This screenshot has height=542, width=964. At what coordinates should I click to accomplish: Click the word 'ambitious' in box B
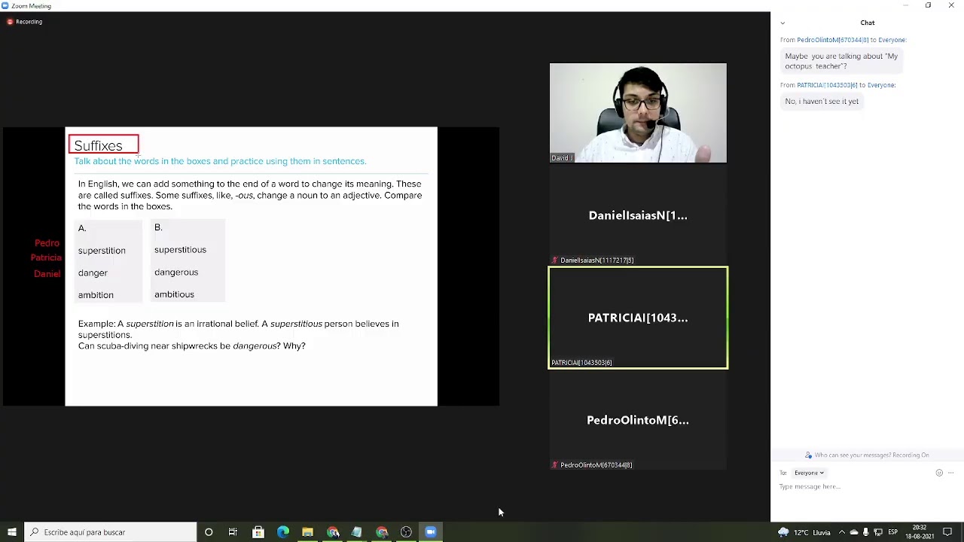[x=174, y=295]
